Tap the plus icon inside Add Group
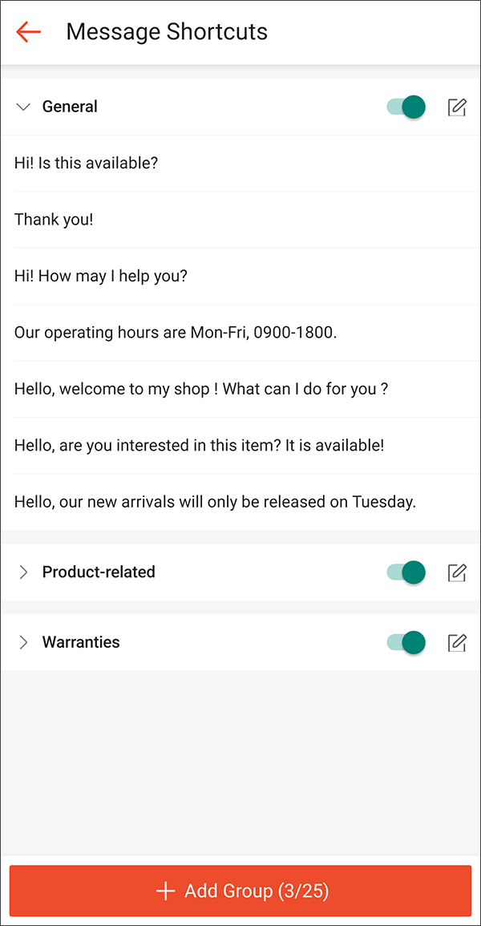 (165, 891)
